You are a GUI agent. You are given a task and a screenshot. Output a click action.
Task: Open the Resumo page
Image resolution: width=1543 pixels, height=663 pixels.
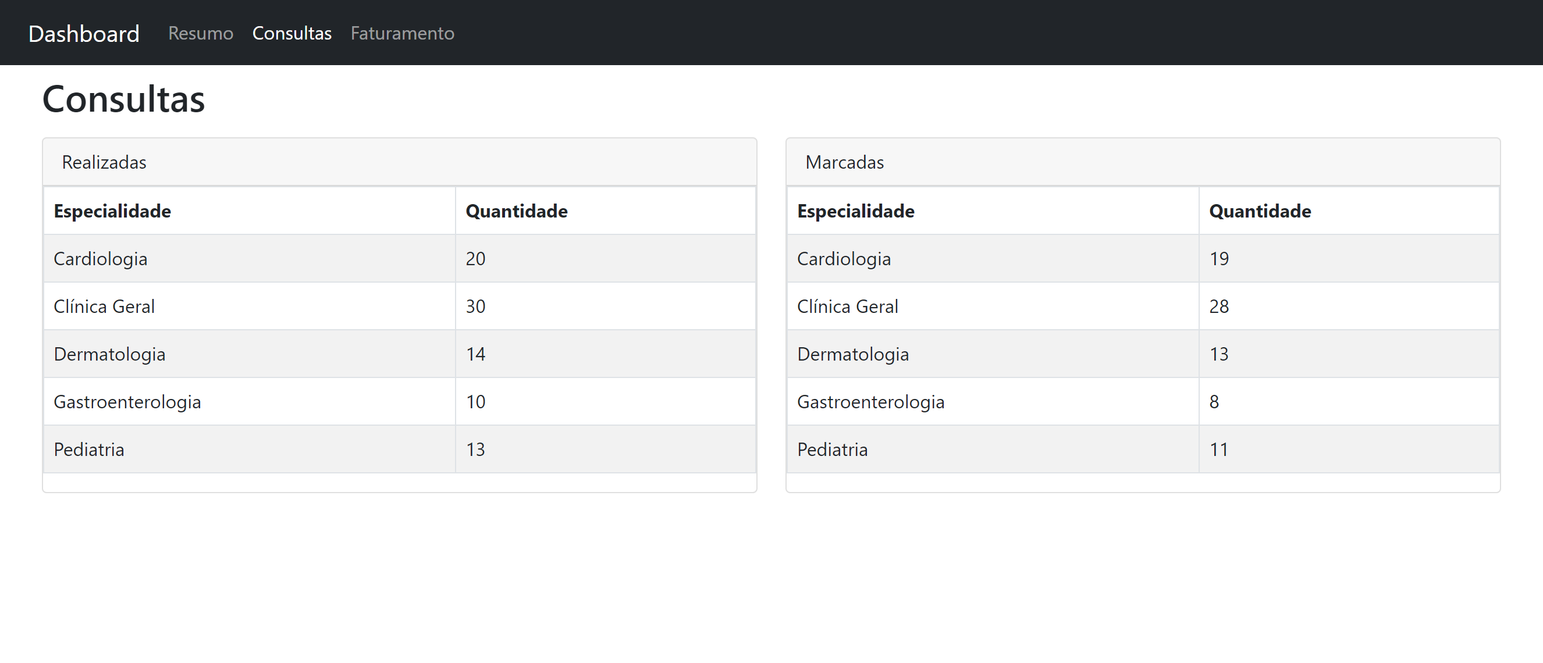click(x=200, y=33)
